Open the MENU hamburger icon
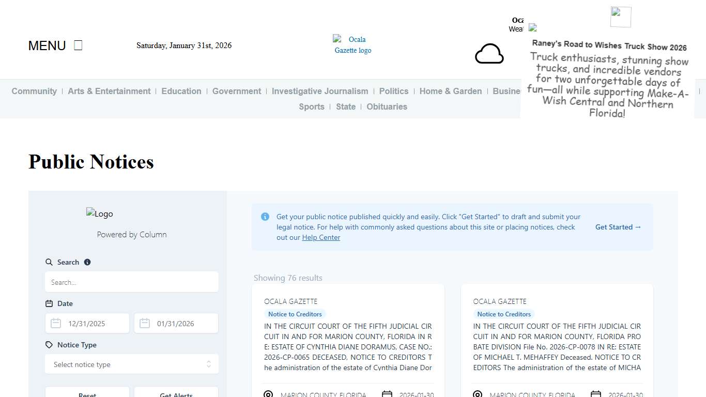This screenshot has width=706, height=397. 78,45
